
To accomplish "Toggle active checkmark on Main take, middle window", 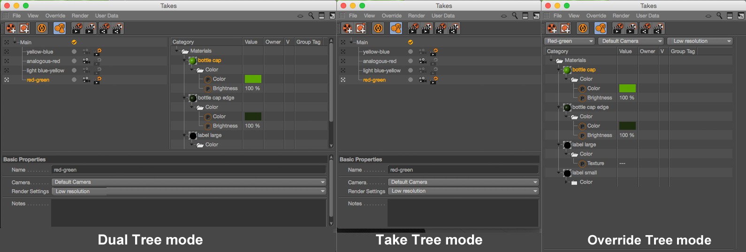I will 411,42.
